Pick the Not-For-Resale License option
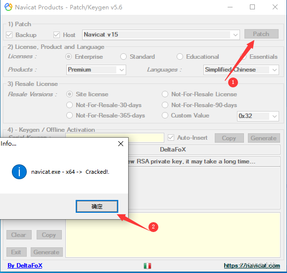 point(165,94)
